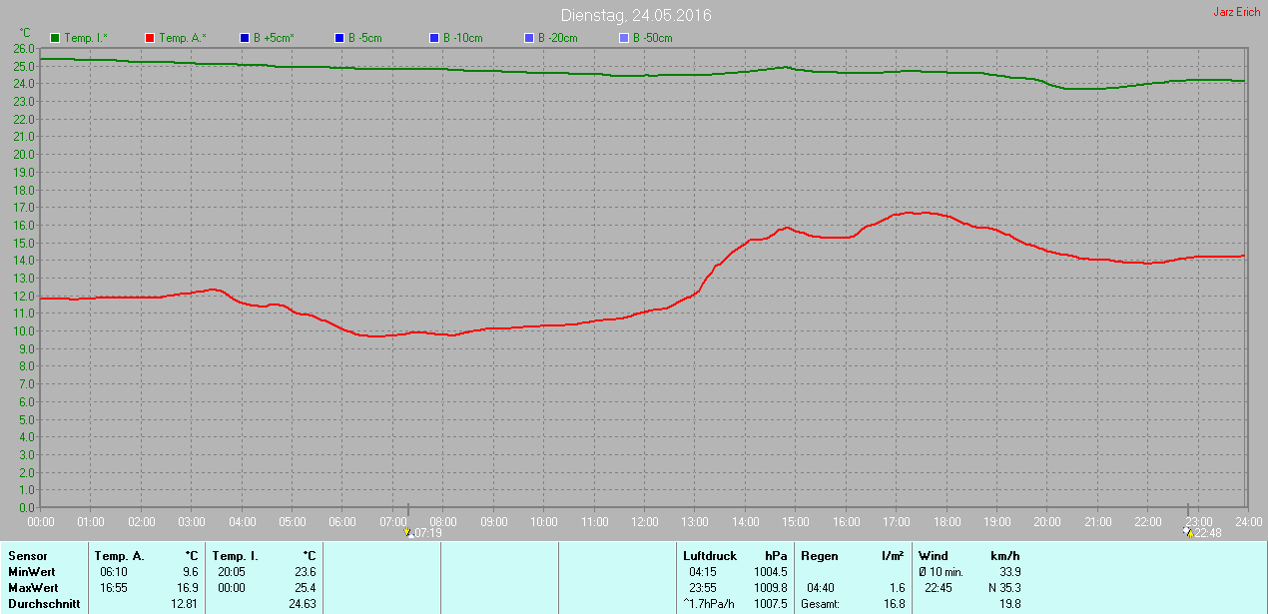Select the 'B -20cm' legend label
This screenshot has width=1268, height=614.
tap(558, 38)
